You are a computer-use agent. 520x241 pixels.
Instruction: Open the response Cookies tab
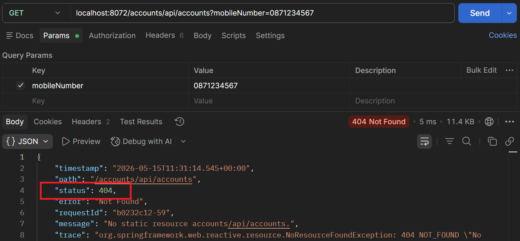click(x=48, y=122)
